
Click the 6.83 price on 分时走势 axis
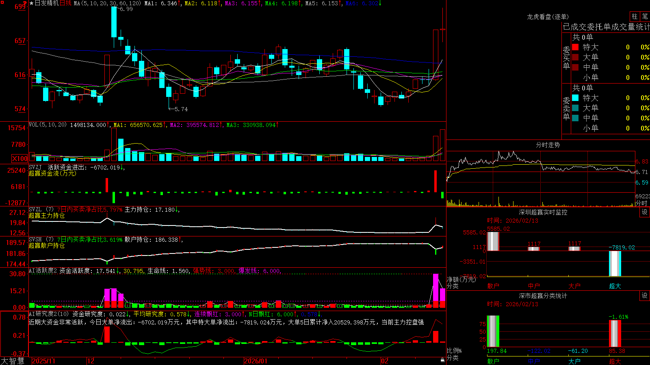tap(642, 161)
